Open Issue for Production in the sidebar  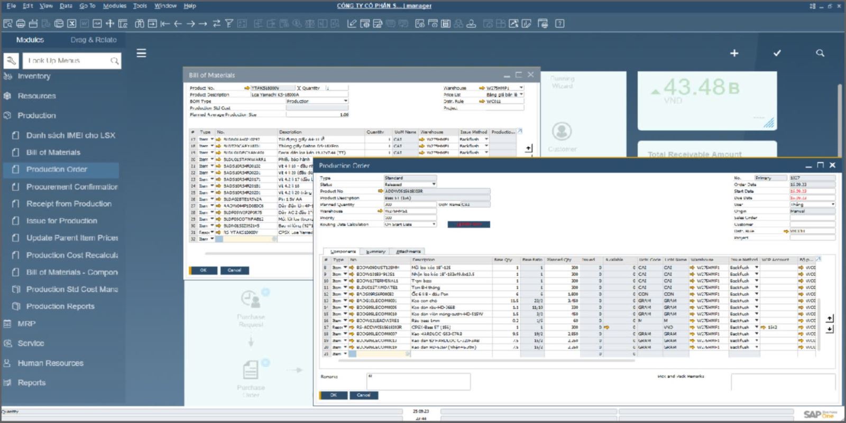[x=62, y=221]
